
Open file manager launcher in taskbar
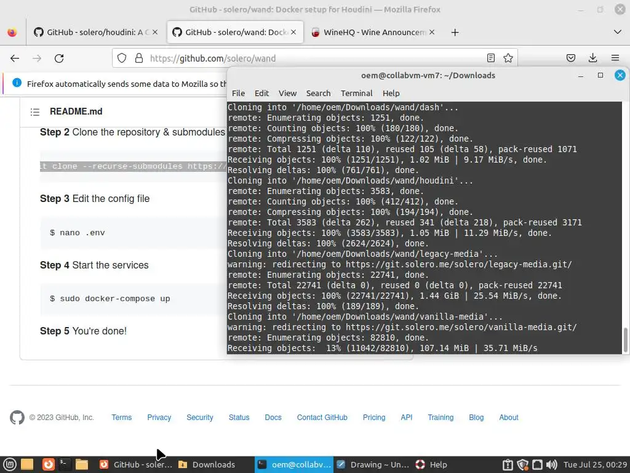pyautogui.click(x=82, y=464)
